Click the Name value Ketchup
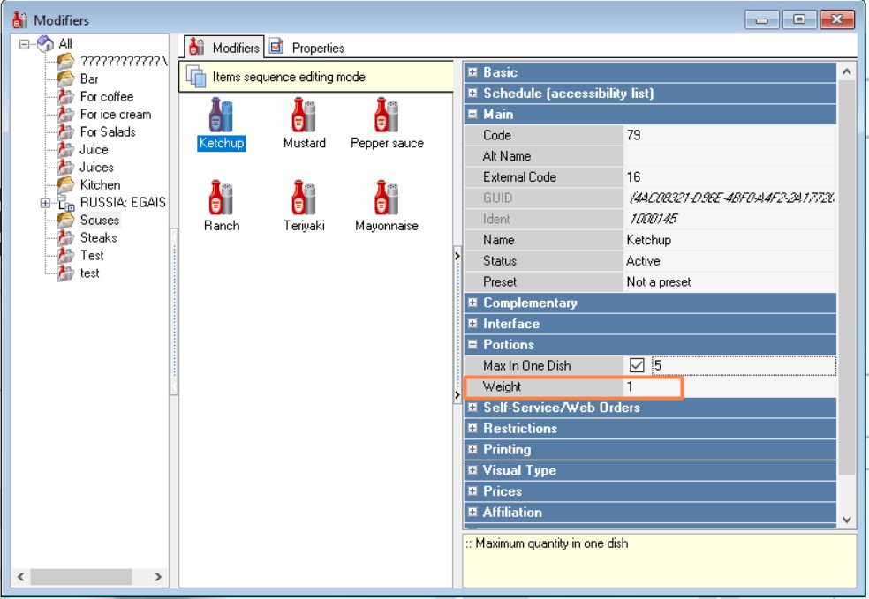The image size is (869, 599). click(x=648, y=240)
